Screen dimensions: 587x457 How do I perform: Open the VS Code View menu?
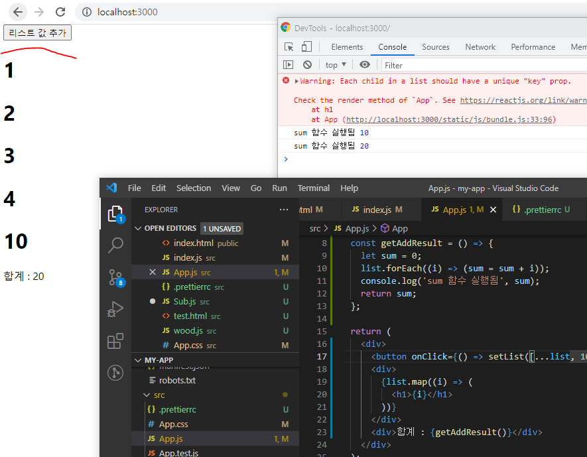pos(231,188)
